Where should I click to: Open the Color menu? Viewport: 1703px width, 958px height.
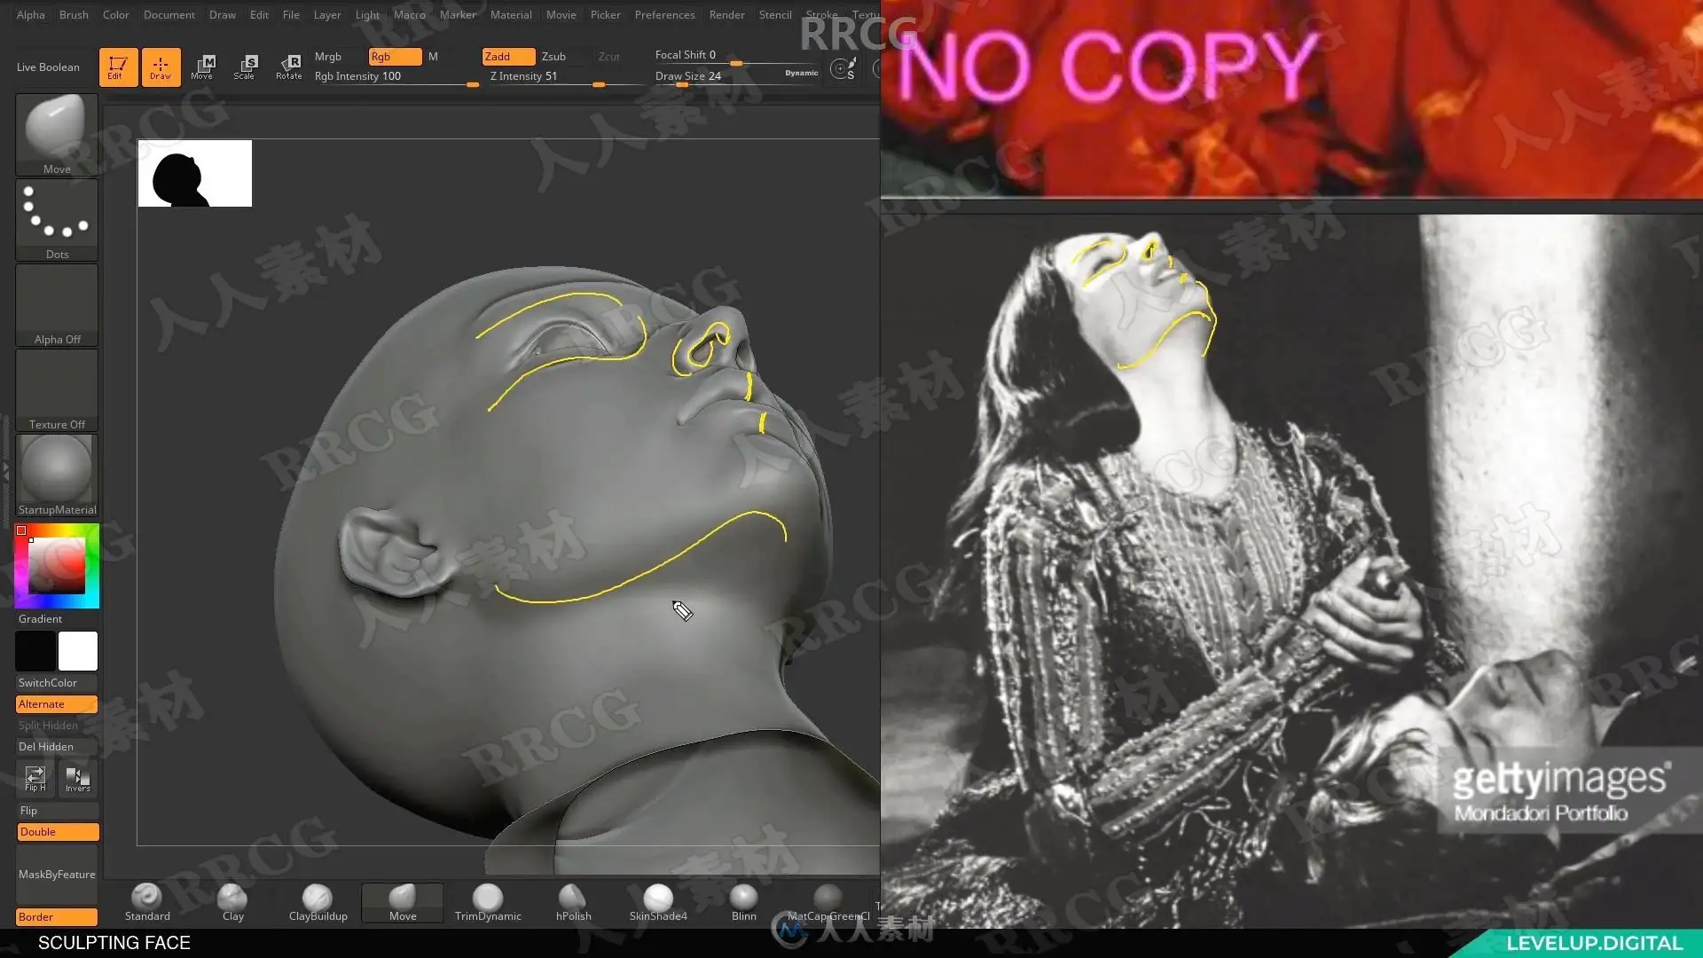coord(115,15)
